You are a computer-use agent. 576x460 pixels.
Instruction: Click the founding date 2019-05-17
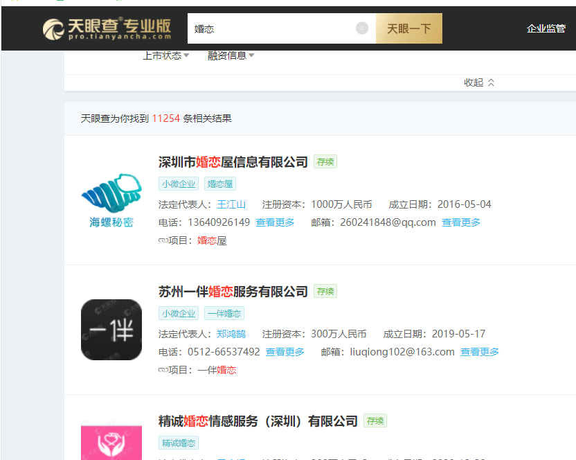point(458,333)
